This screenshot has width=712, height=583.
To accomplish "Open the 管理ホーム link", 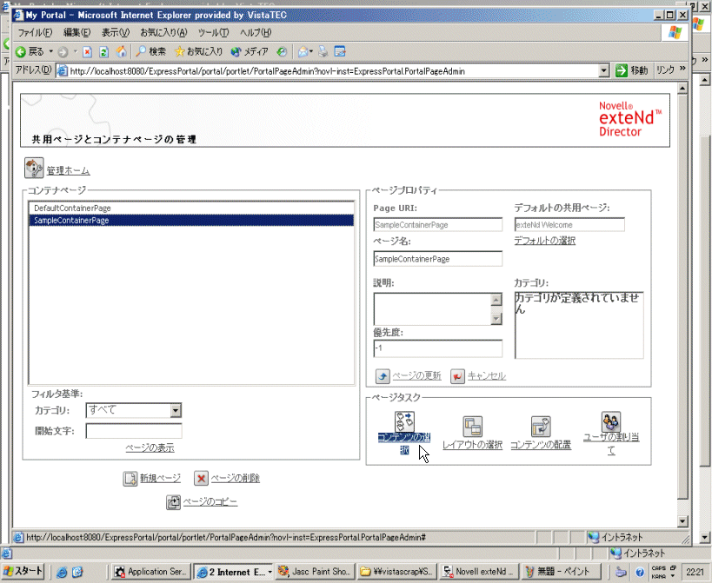I will click(68, 171).
